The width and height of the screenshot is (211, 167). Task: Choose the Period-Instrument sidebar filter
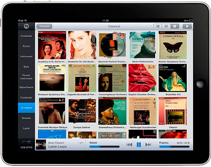click(x=26, y=77)
